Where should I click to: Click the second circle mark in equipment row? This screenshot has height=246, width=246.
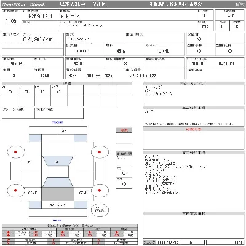(26, 92)
